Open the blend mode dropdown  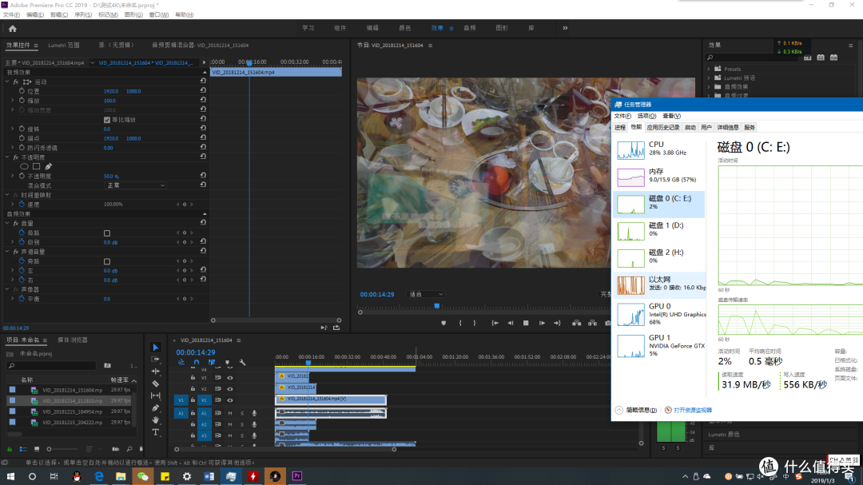click(135, 185)
